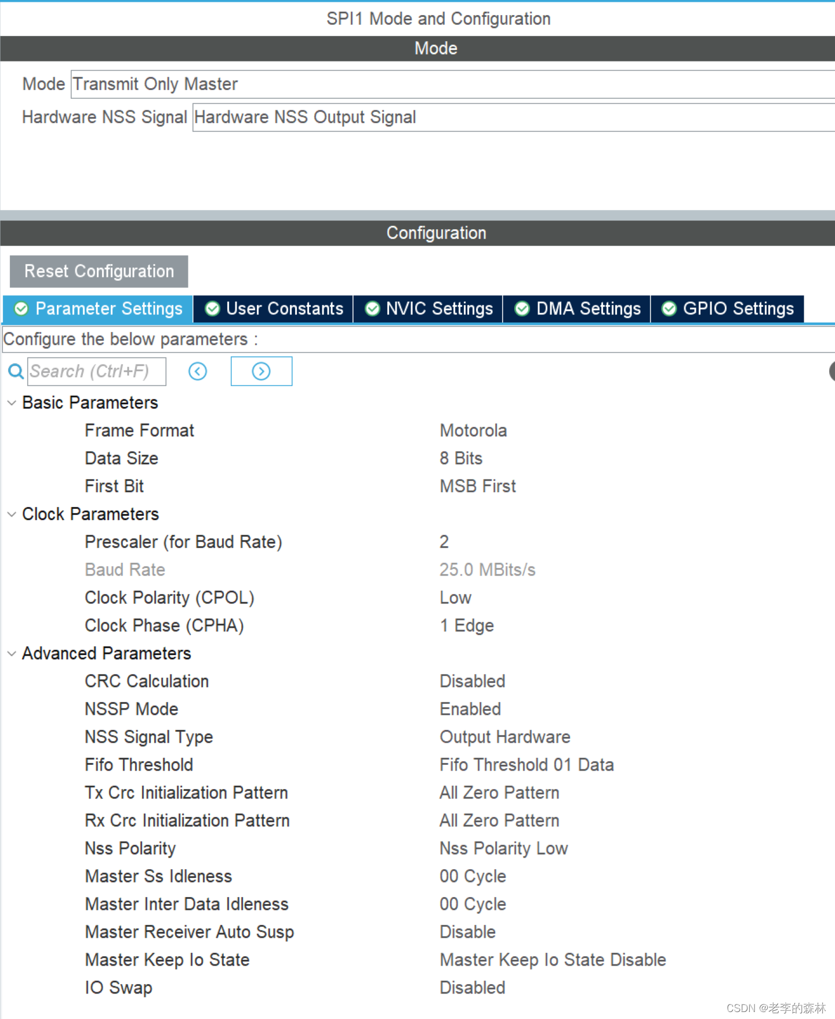The height and width of the screenshot is (1019, 835).
Task: Select the IO Swap row
Action: (x=118, y=988)
